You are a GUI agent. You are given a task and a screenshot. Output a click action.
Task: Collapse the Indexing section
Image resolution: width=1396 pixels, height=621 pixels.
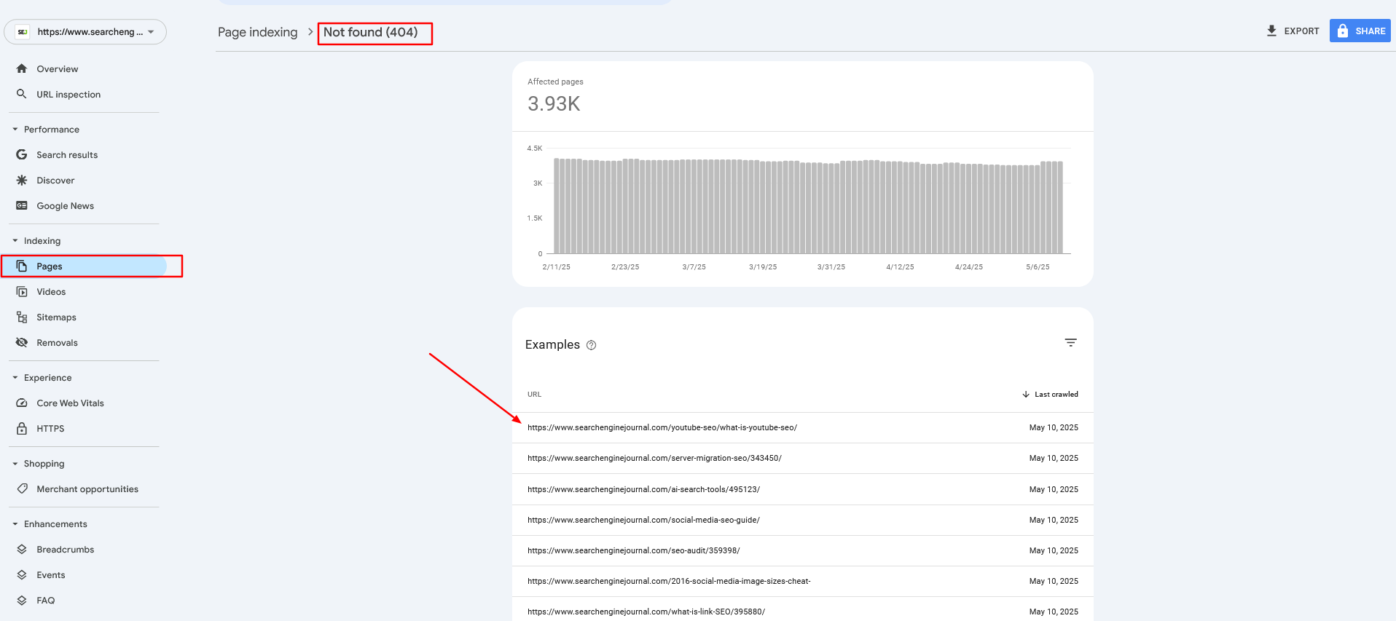pos(15,240)
